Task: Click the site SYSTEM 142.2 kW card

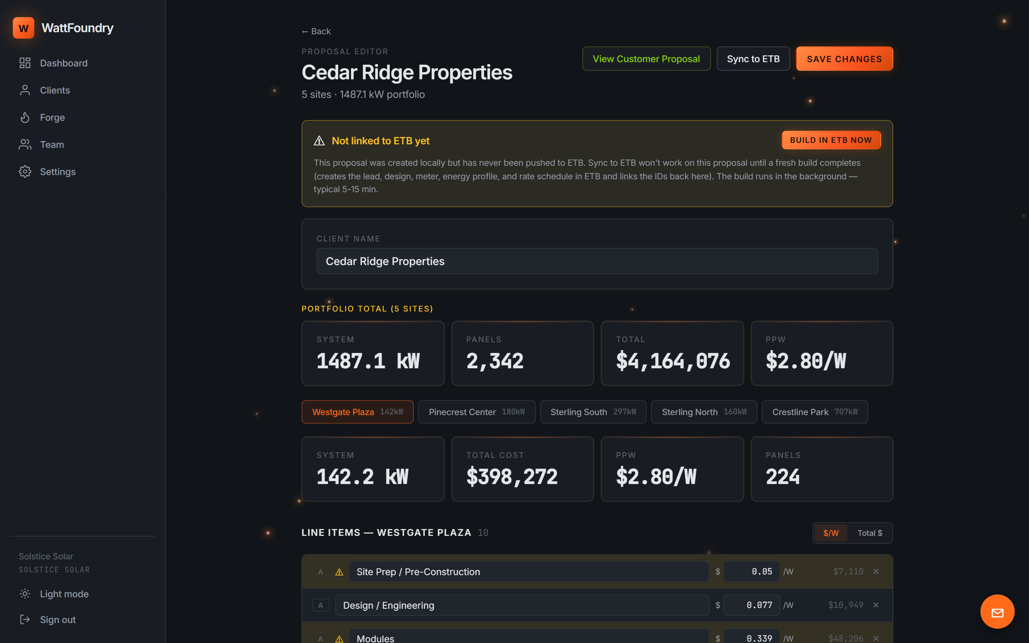Action: (373, 469)
